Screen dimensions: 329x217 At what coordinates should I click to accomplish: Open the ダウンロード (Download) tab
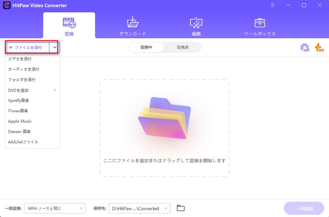tap(133, 26)
